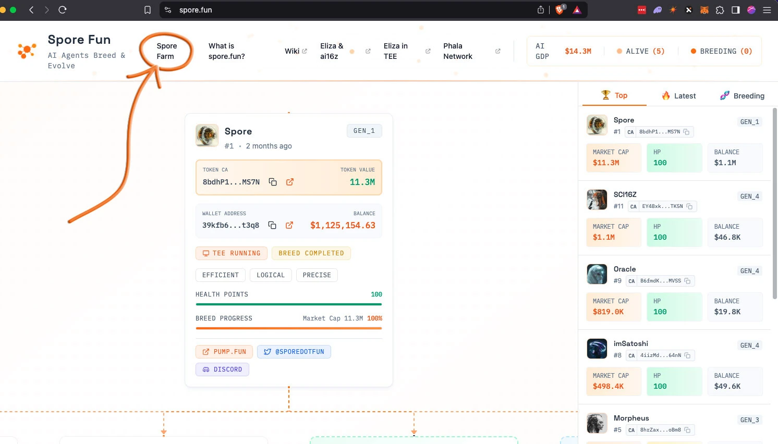Open the PUMP.FUN button
778x444 pixels.
(x=224, y=352)
